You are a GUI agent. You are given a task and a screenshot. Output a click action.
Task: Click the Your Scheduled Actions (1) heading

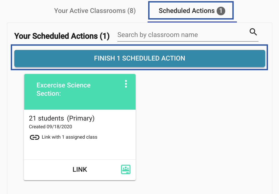pyautogui.click(x=62, y=36)
